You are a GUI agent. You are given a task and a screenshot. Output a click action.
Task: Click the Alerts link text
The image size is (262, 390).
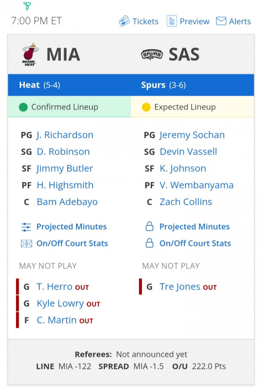point(240,21)
